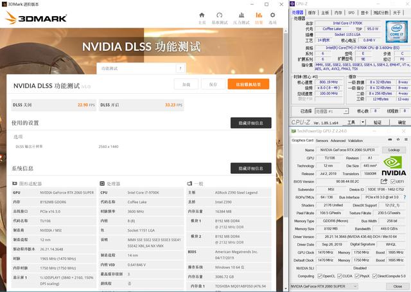Click the NVIDIA logo in GPU-Z
The width and height of the screenshot is (411, 292).
[x=394, y=166]
